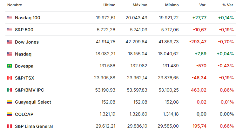236x132 pixels.
Task: Sort table by the Último column
Action: [109, 5]
